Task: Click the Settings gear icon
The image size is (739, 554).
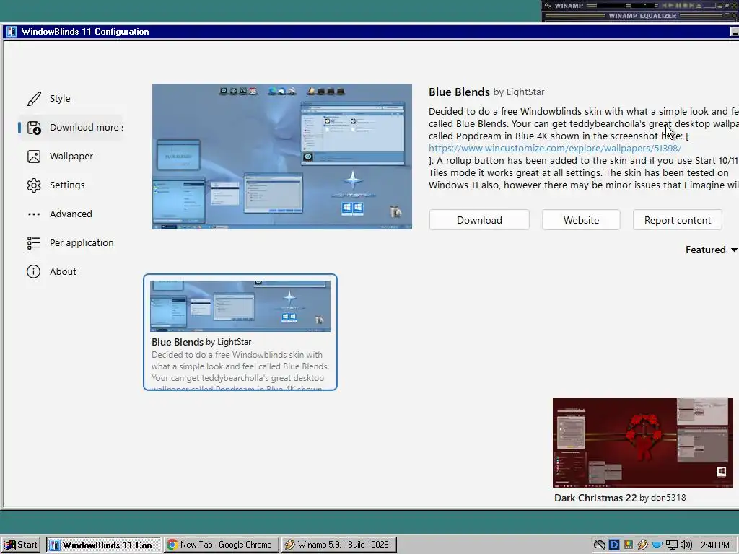Action: [x=34, y=185]
